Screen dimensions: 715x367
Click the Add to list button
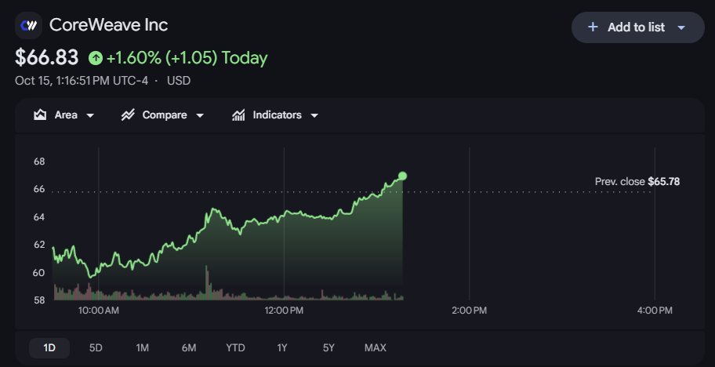(x=638, y=27)
